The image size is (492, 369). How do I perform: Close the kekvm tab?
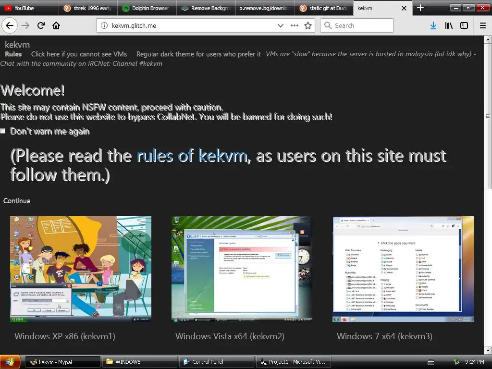coord(404,8)
